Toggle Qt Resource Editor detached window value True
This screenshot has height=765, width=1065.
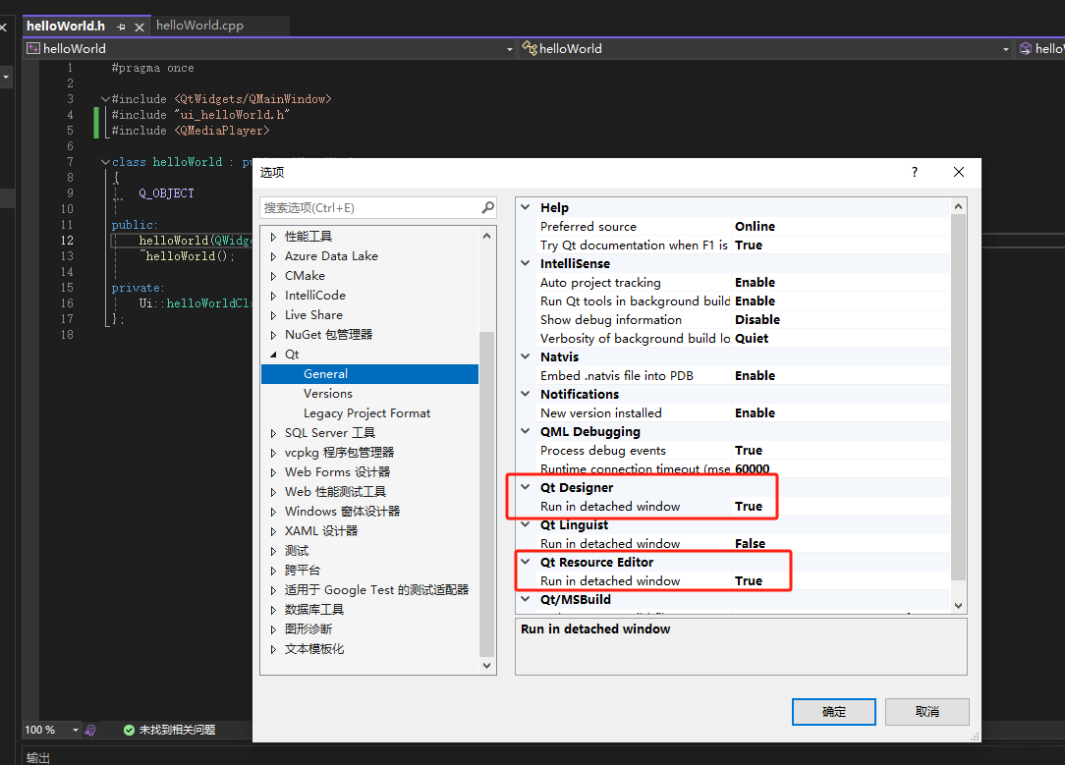(749, 581)
